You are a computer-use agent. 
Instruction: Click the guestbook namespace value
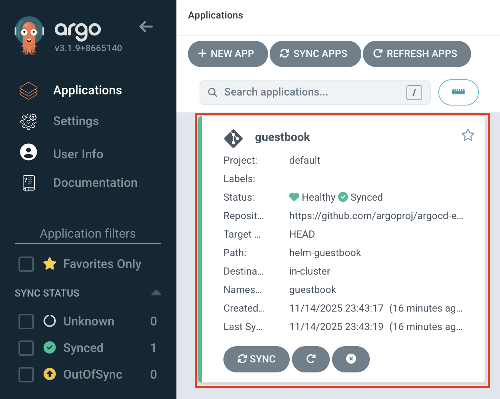tap(313, 290)
